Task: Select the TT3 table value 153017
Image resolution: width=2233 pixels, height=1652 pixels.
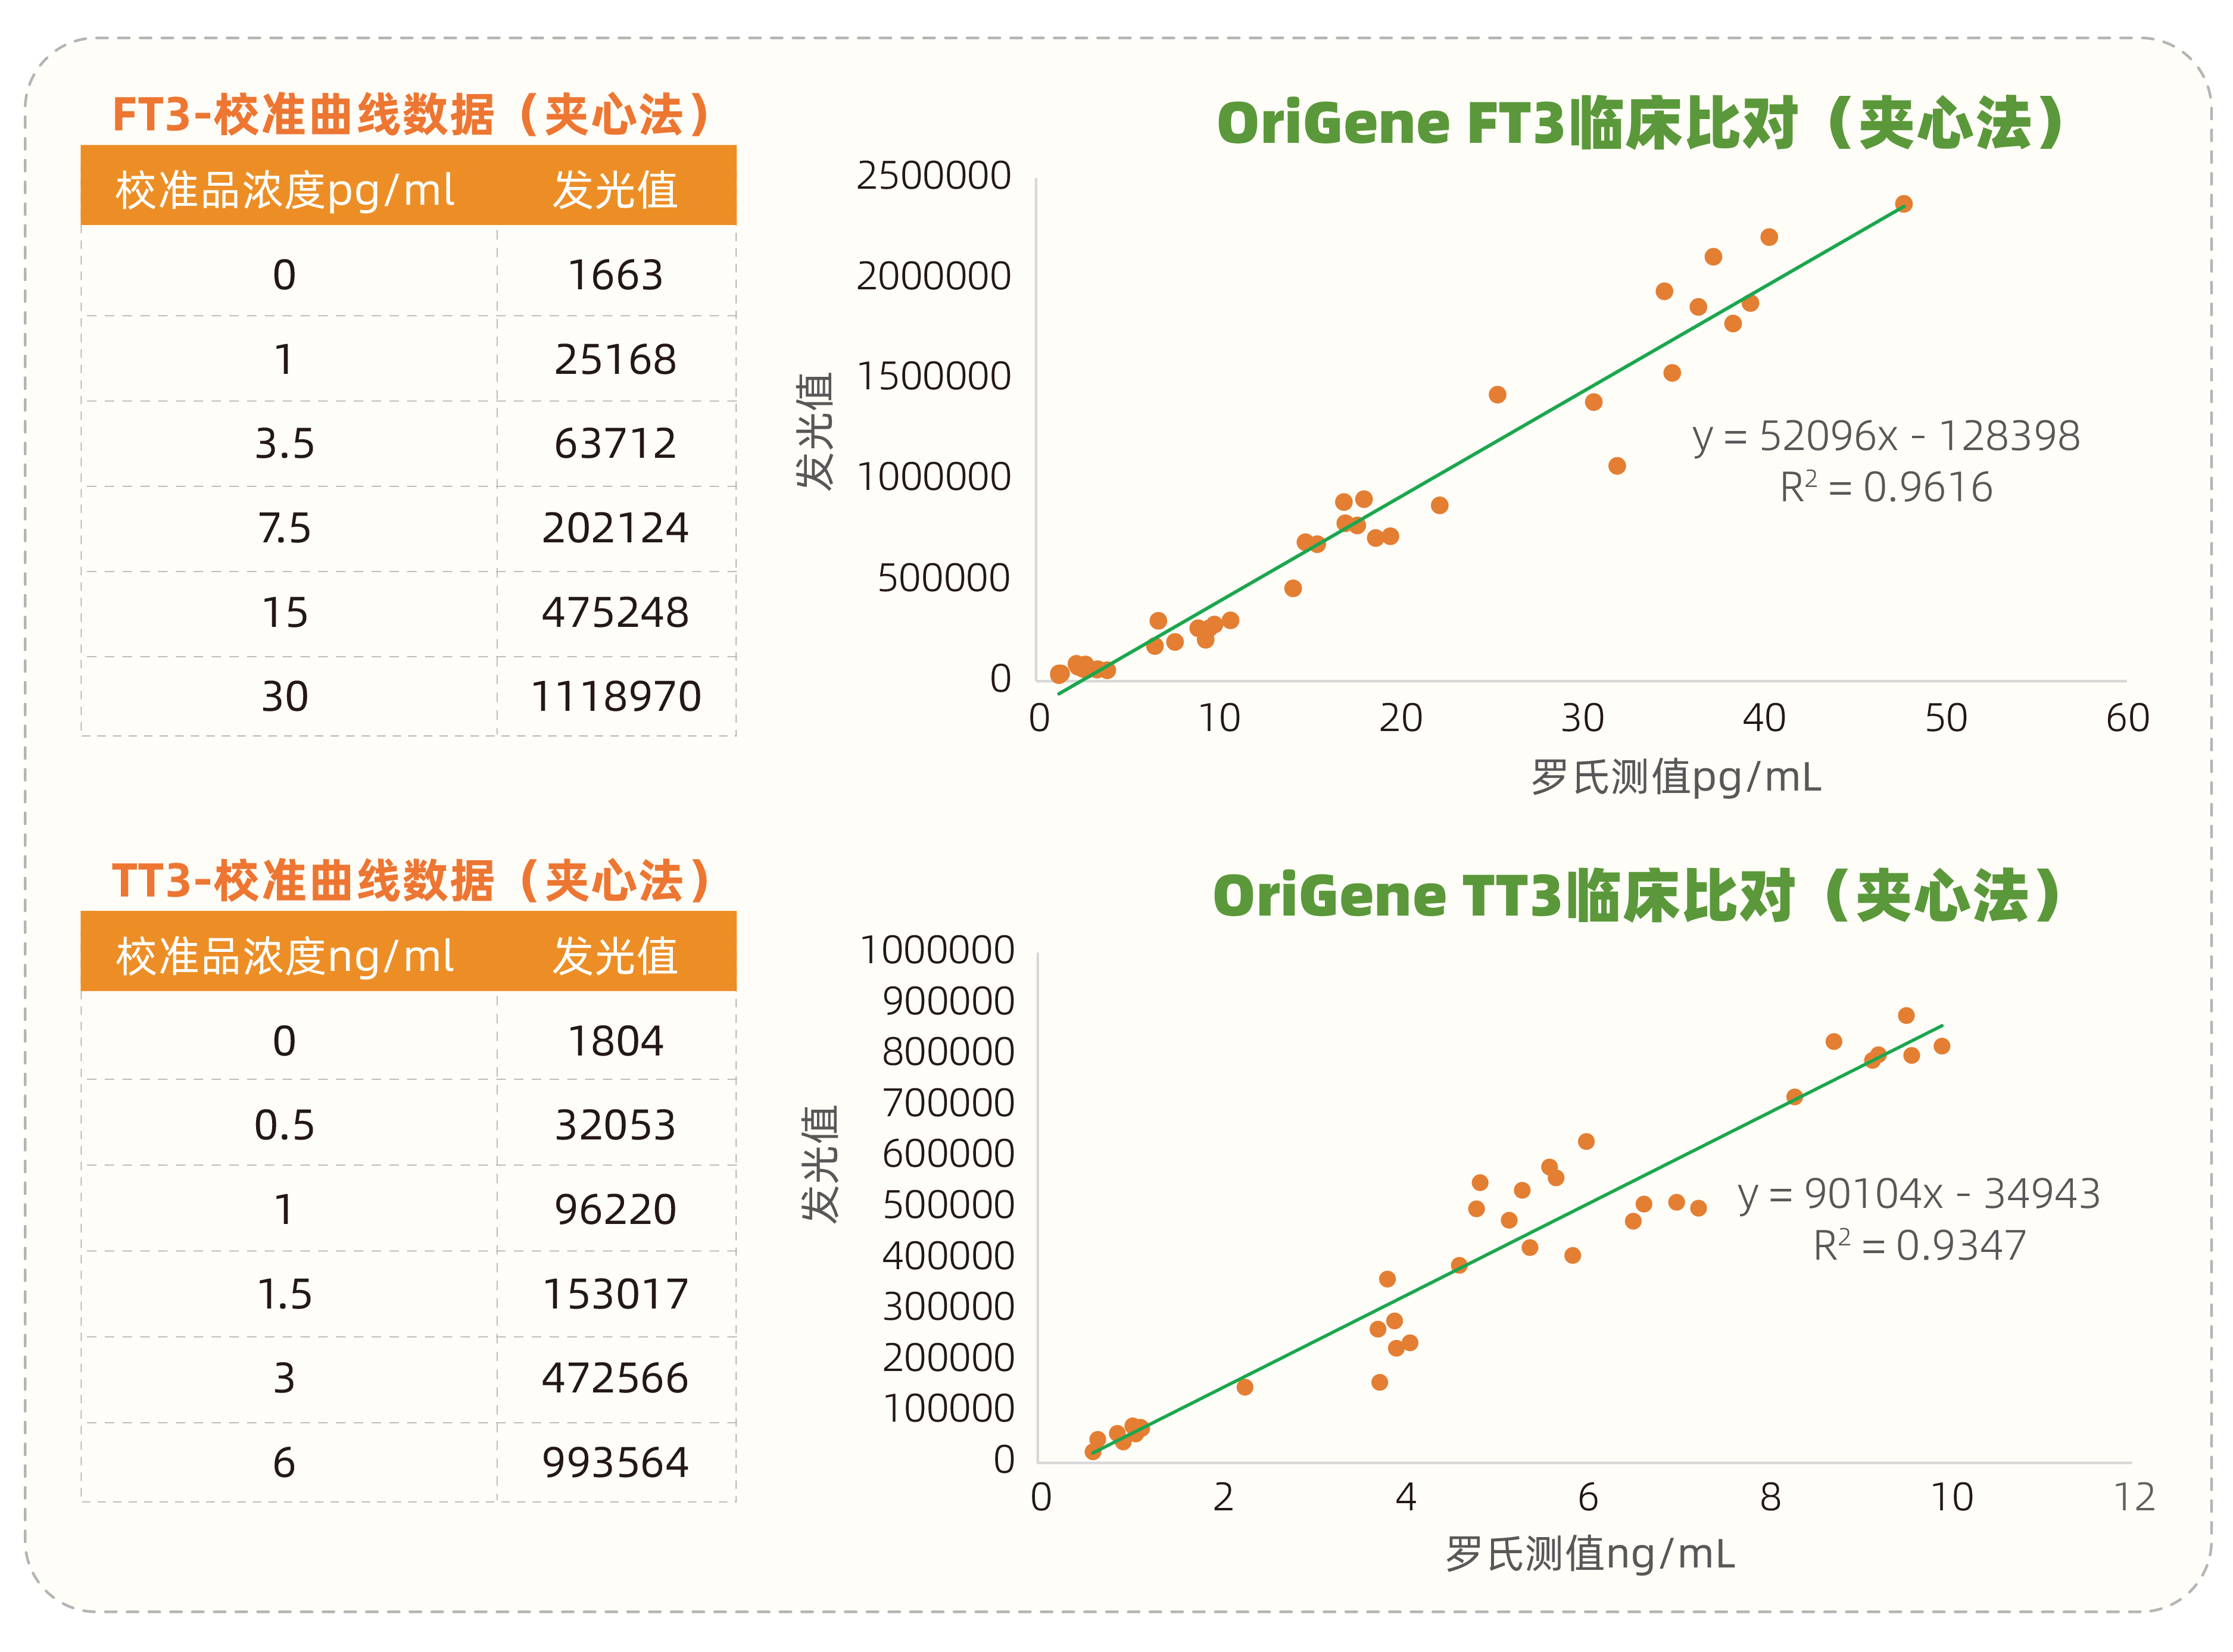Action: [615, 1294]
